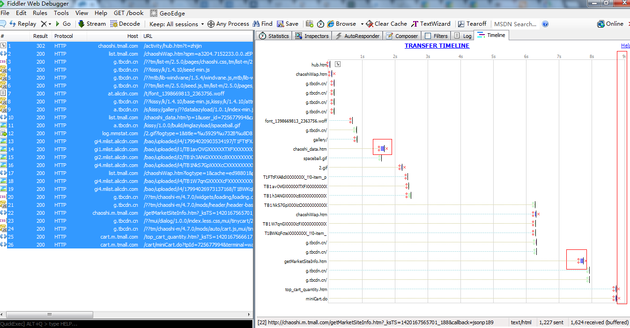This screenshot has height=328, width=630.
Task: Open the Browse dropdown arrow
Action: pos(362,24)
